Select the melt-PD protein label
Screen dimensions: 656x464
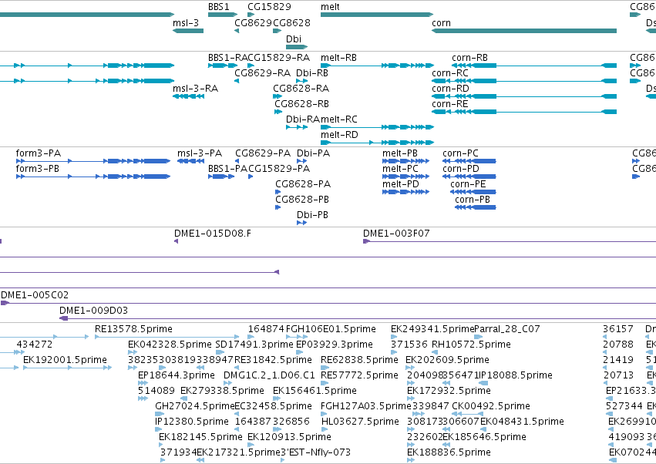point(400,184)
